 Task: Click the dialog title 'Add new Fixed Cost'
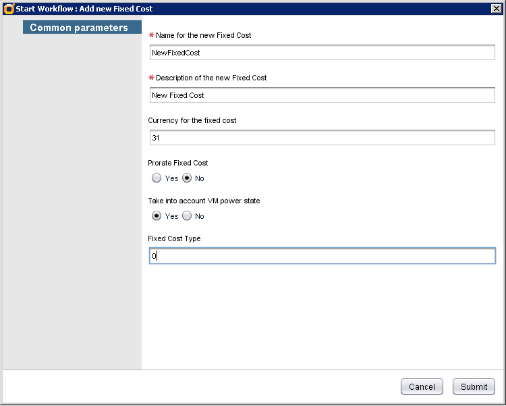(x=84, y=9)
